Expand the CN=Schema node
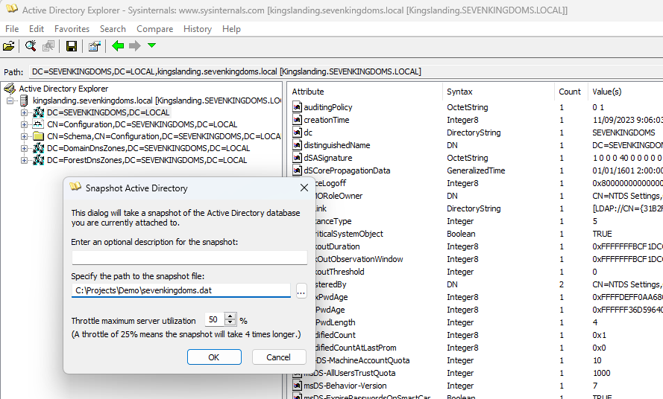 [24, 136]
